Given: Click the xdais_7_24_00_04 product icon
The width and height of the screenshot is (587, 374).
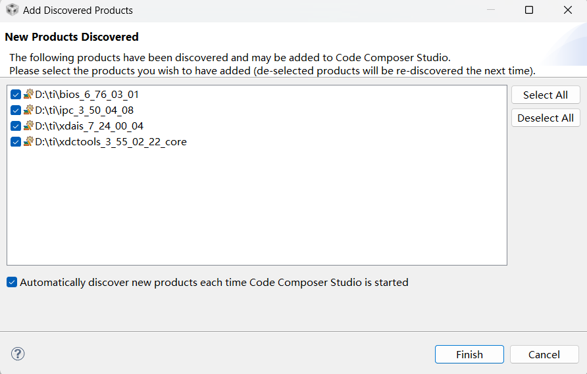Looking at the screenshot, I should coord(28,126).
